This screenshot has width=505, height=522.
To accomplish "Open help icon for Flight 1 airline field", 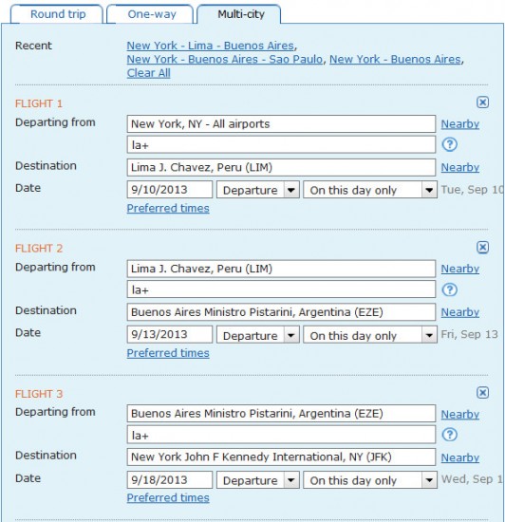I will 449,145.
